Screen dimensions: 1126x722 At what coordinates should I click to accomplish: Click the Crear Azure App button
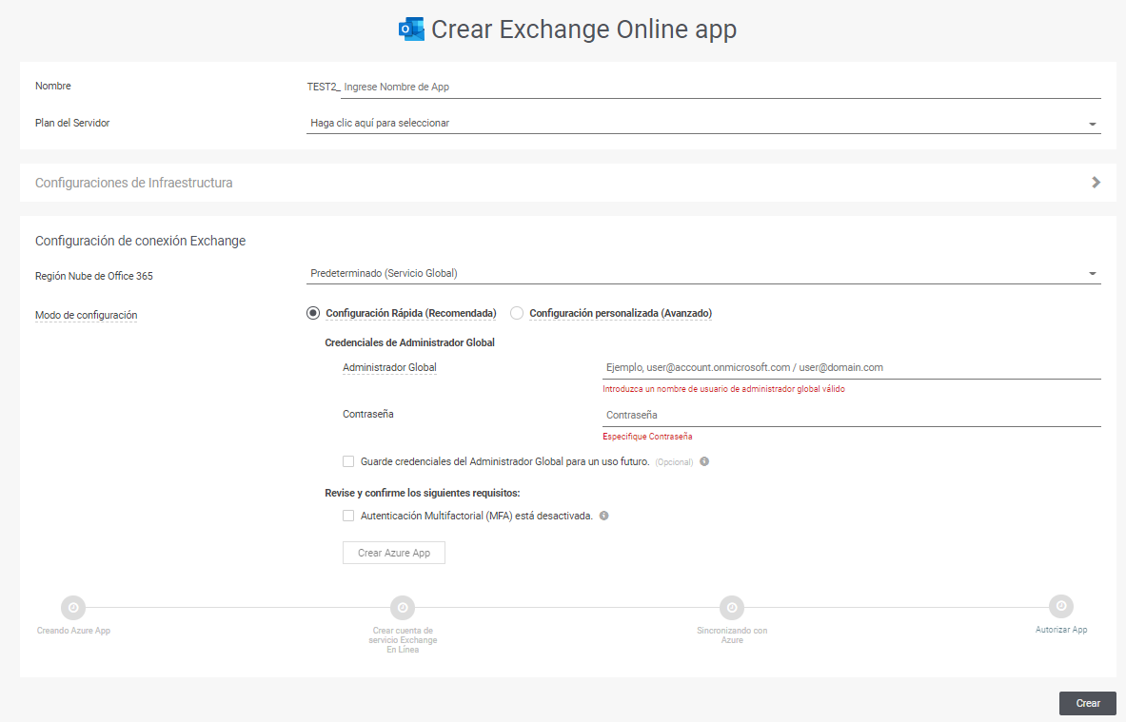click(x=393, y=553)
